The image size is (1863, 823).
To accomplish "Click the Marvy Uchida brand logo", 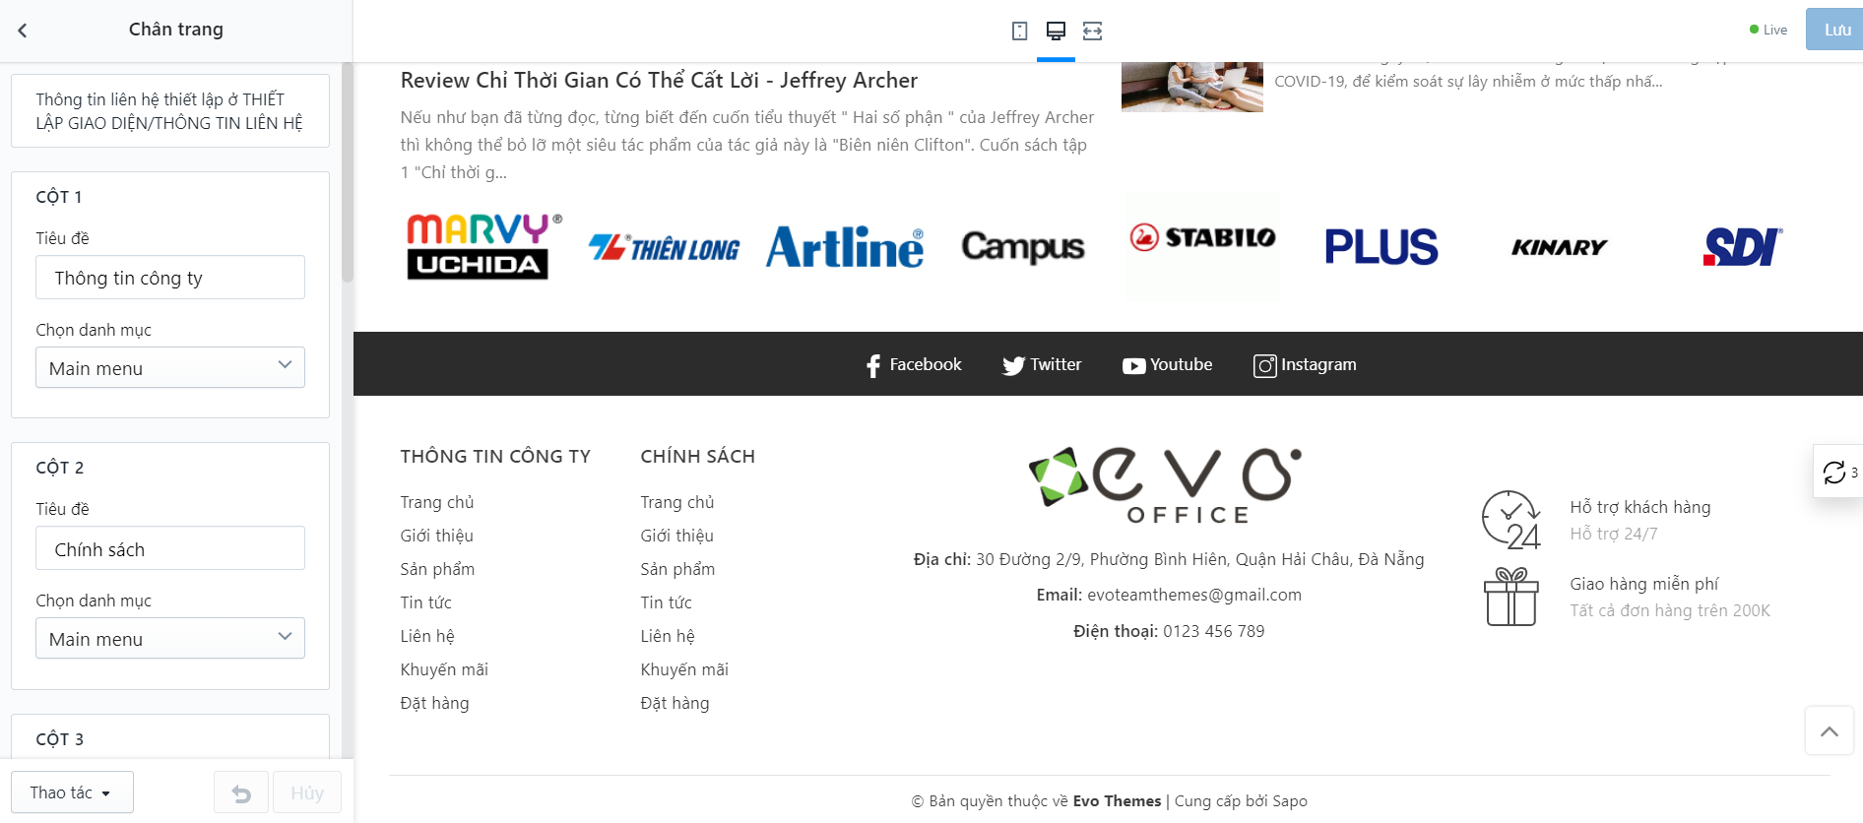I will tap(484, 246).
